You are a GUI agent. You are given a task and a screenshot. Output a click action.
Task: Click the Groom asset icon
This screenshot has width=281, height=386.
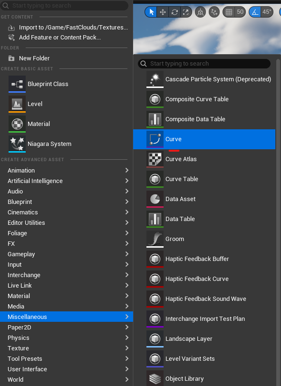[155, 239]
